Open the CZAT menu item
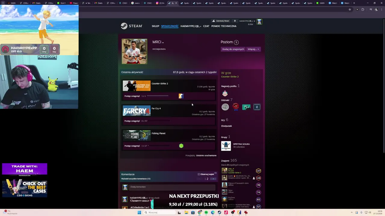The width and height of the screenshot is (385, 216). pyautogui.click(x=206, y=26)
